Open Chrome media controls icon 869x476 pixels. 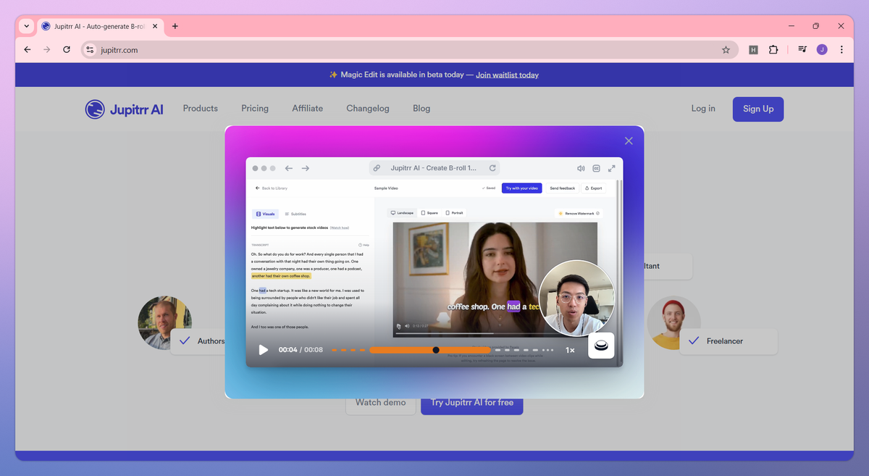(x=802, y=50)
